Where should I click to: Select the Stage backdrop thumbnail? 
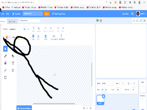[143, 90]
